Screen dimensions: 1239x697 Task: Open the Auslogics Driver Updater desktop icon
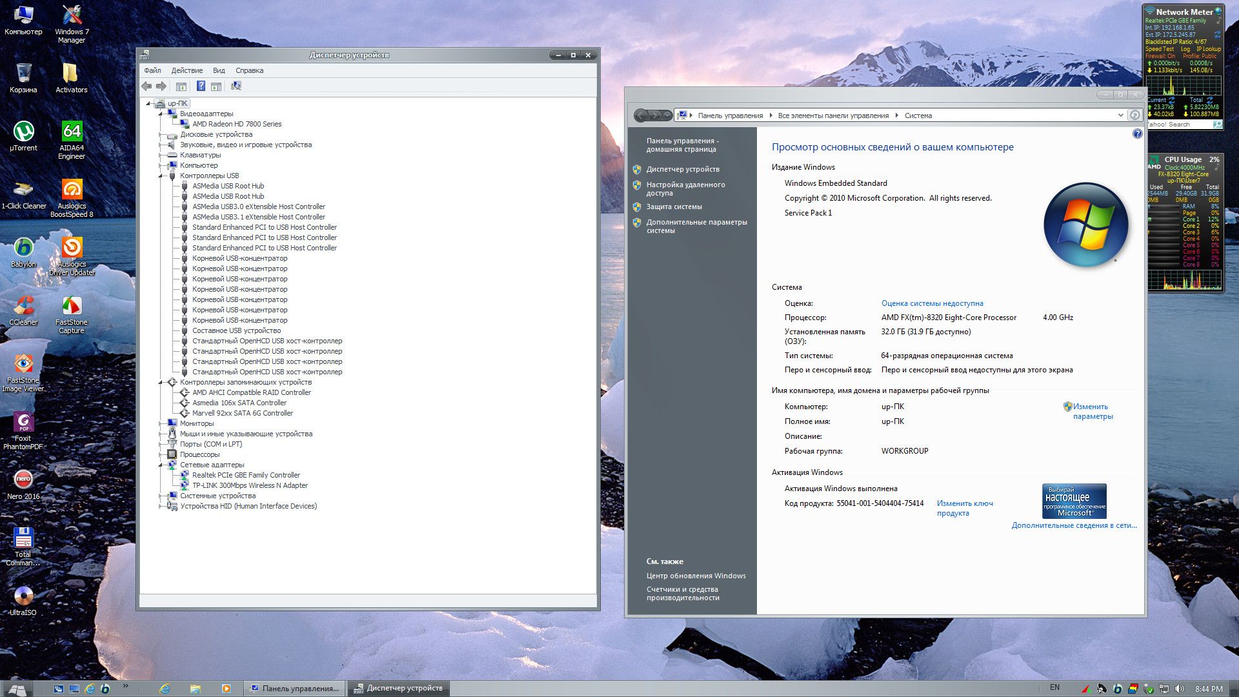click(x=72, y=256)
